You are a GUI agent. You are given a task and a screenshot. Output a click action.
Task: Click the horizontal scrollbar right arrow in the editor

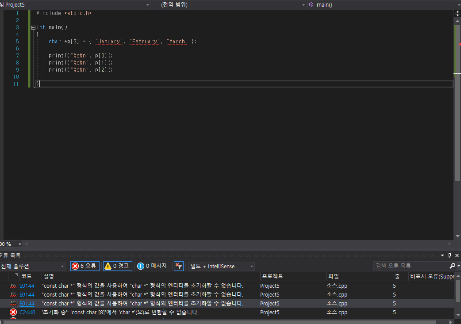click(x=449, y=244)
